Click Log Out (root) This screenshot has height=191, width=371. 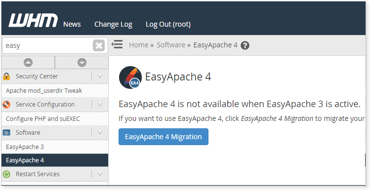point(168,24)
